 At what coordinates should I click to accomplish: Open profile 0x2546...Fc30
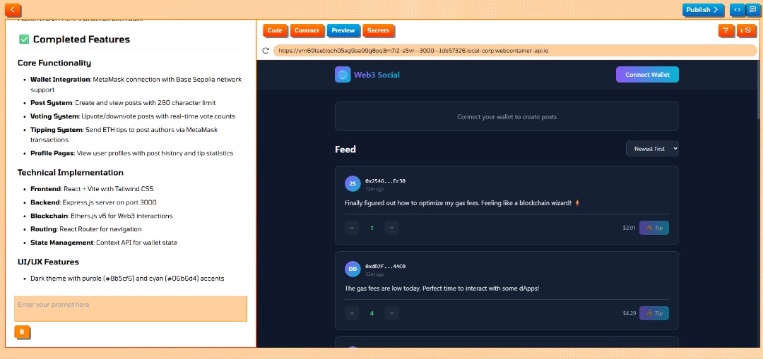coord(386,181)
